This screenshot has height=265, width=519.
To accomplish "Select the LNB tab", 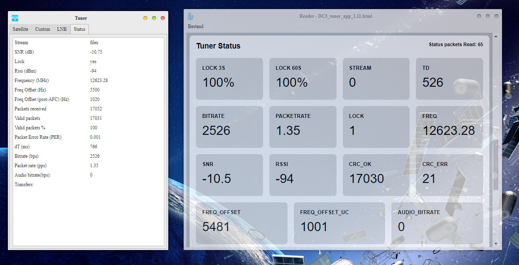I will tap(62, 29).
